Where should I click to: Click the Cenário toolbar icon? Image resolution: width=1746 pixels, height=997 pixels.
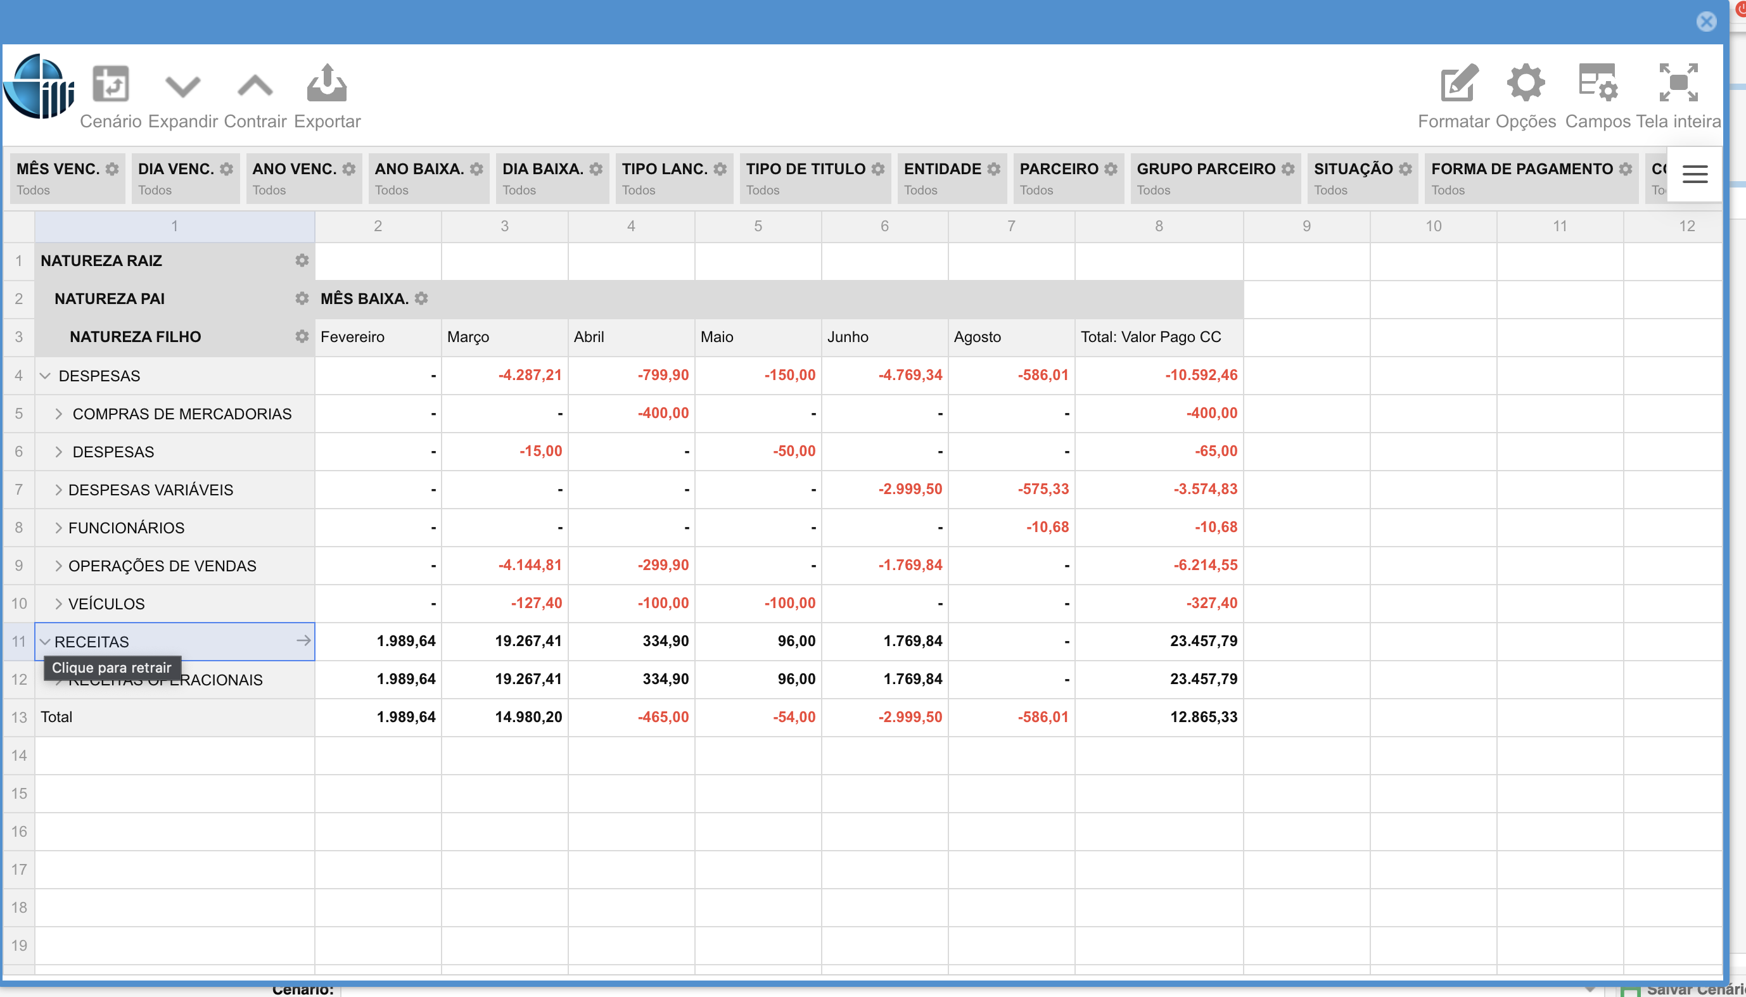pyautogui.click(x=110, y=85)
